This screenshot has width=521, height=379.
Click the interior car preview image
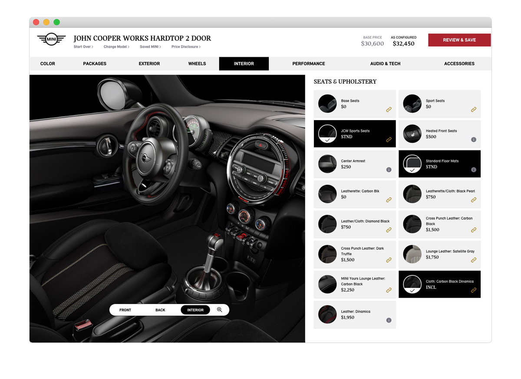coord(167,208)
